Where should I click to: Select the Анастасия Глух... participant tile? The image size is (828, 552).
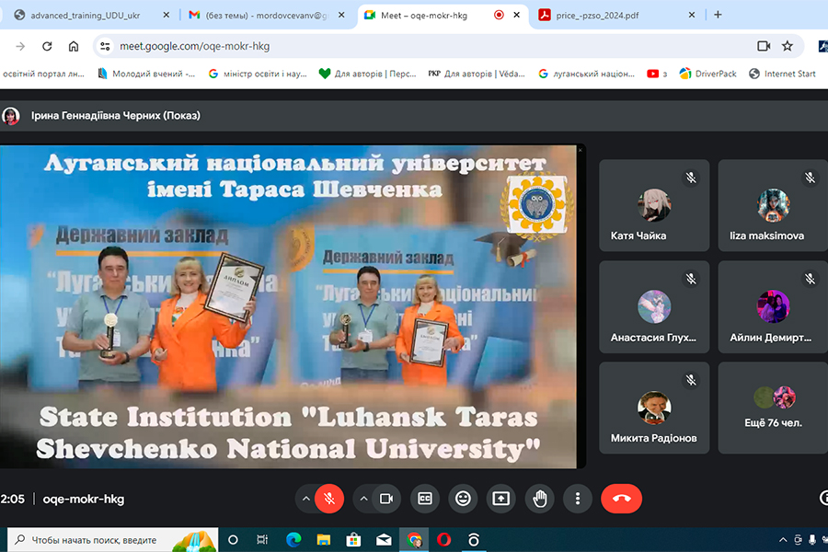tap(654, 307)
